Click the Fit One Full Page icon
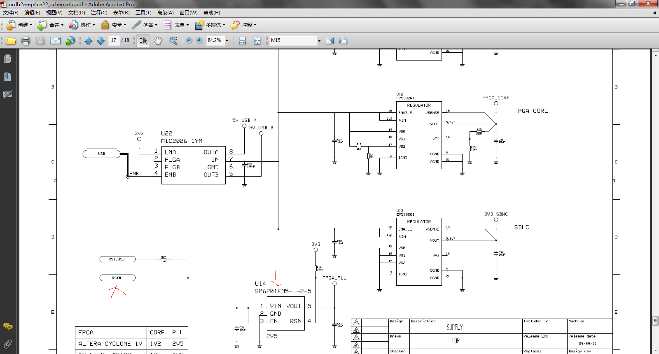Image resolution: width=659 pixels, height=354 pixels. pyautogui.click(x=257, y=41)
